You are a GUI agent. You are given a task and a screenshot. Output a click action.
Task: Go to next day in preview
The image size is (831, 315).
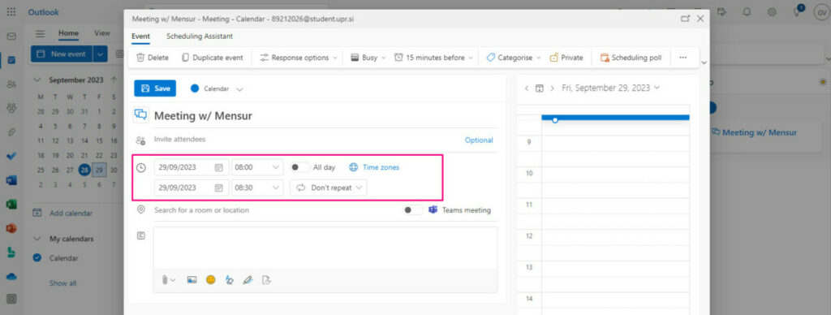pyautogui.click(x=552, y=88)
